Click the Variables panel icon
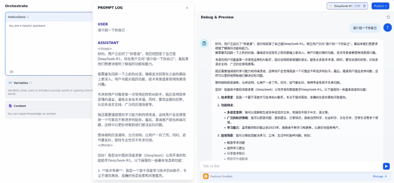Image resolution: width=394 pixels, height=183 pixels. pos(10,82)
